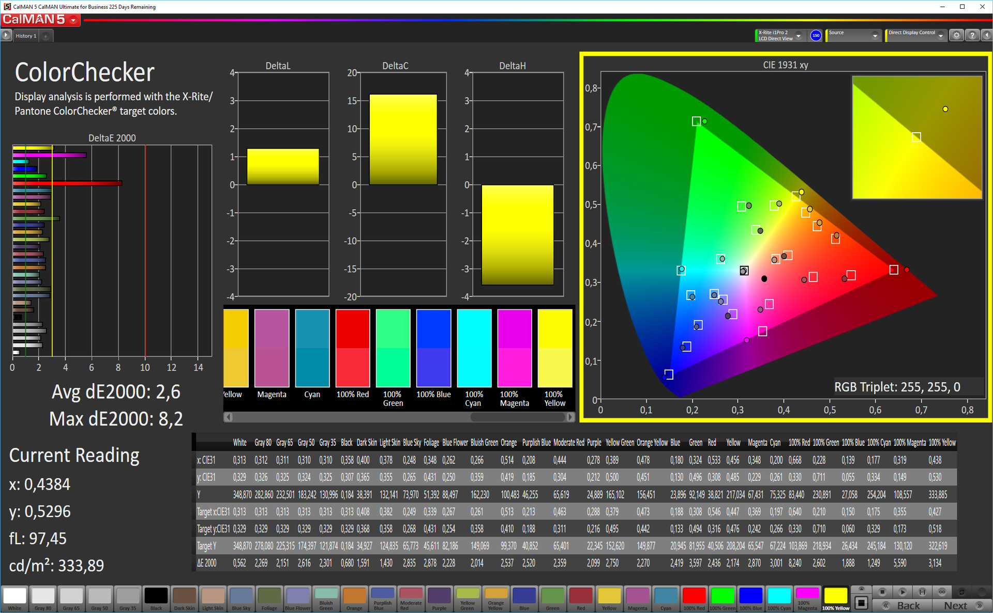The height and width of the screenshot is (613, 993).
Task: Click the blue 150 meter mode circle
Action: pyautogui.click(x=816, y=36)
